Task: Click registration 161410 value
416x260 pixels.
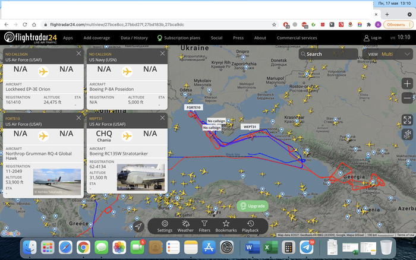Action: point(13,102)
